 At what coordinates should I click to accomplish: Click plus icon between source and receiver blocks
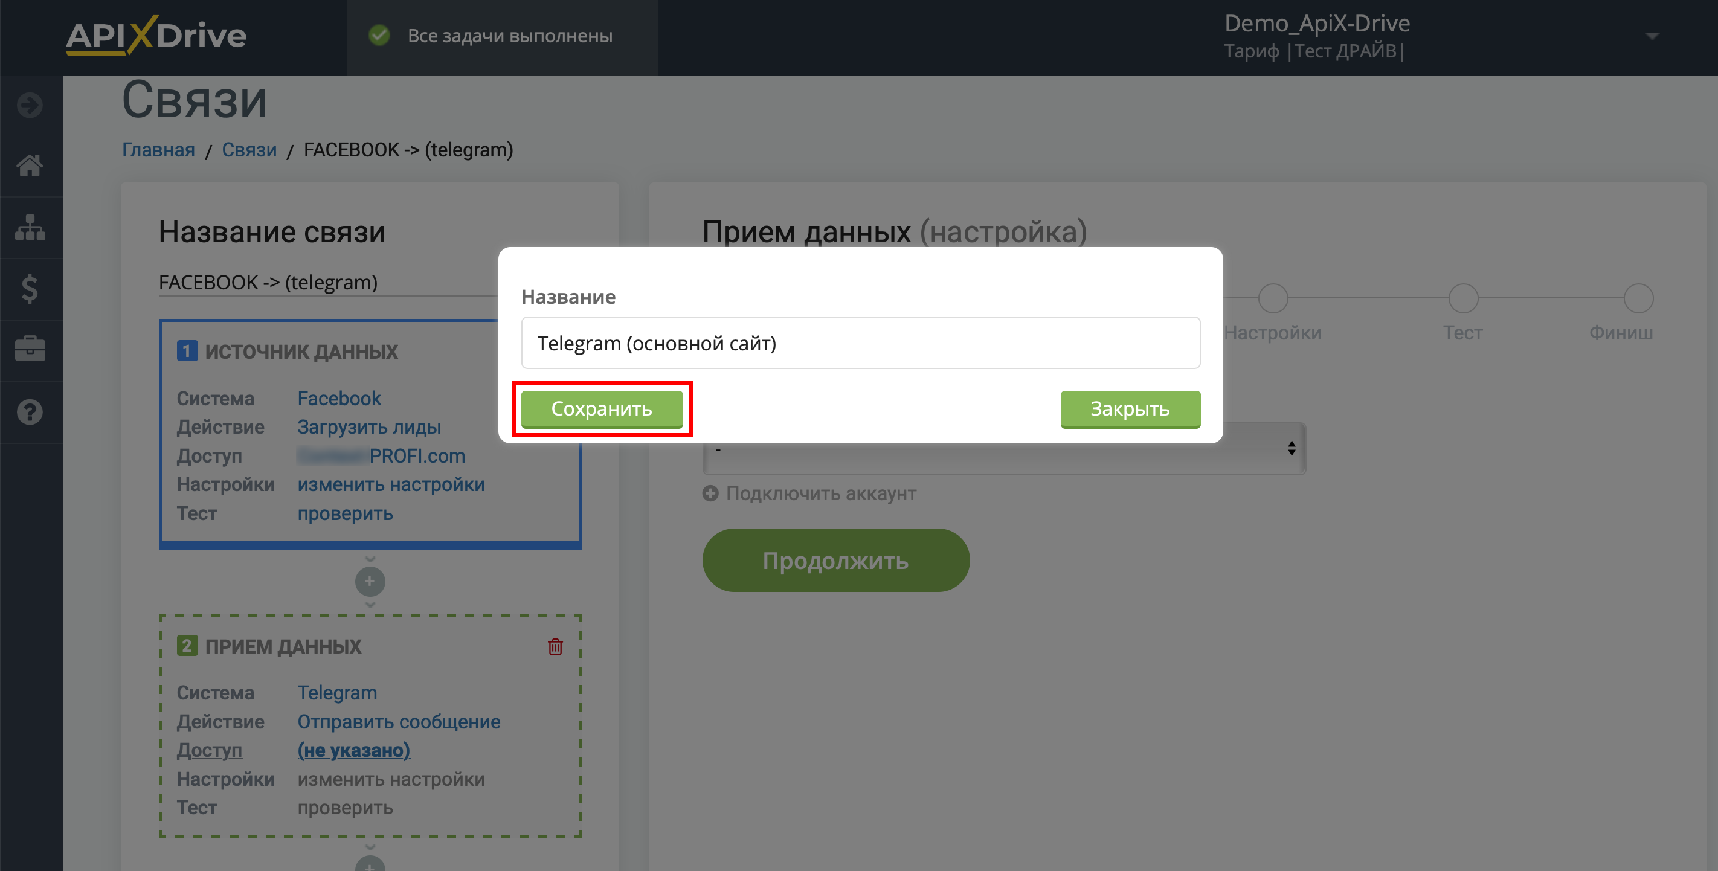click(x=370, y=582)
